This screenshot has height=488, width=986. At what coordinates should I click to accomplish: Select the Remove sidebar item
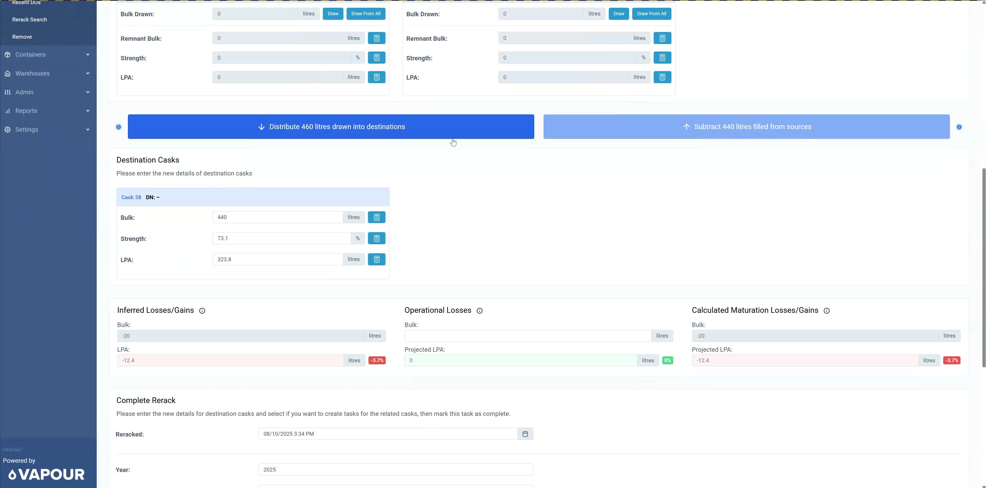pos(22,37)
